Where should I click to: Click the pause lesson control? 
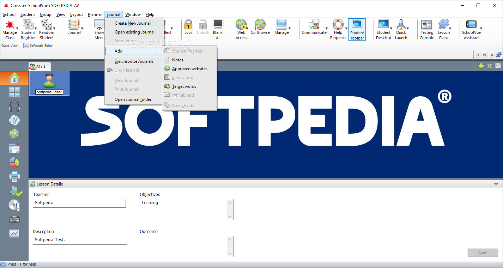pyautogui.click(x=478, y=55)
